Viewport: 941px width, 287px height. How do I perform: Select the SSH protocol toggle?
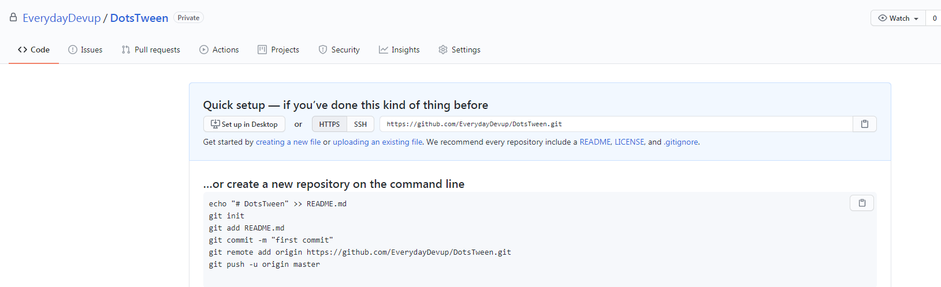pyautogui.click(x=360, y=124)
